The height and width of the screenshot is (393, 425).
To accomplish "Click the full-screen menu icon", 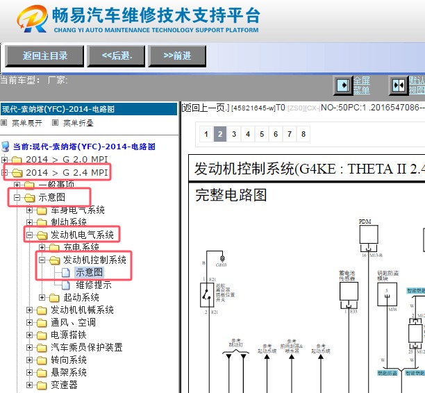I will [x=343, y=85].
